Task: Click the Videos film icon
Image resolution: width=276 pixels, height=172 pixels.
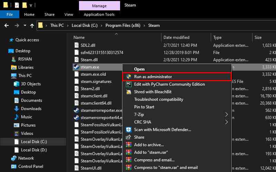Action: pos(16,133)
